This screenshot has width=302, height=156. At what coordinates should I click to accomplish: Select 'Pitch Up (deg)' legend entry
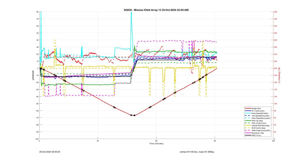(257, 121)
